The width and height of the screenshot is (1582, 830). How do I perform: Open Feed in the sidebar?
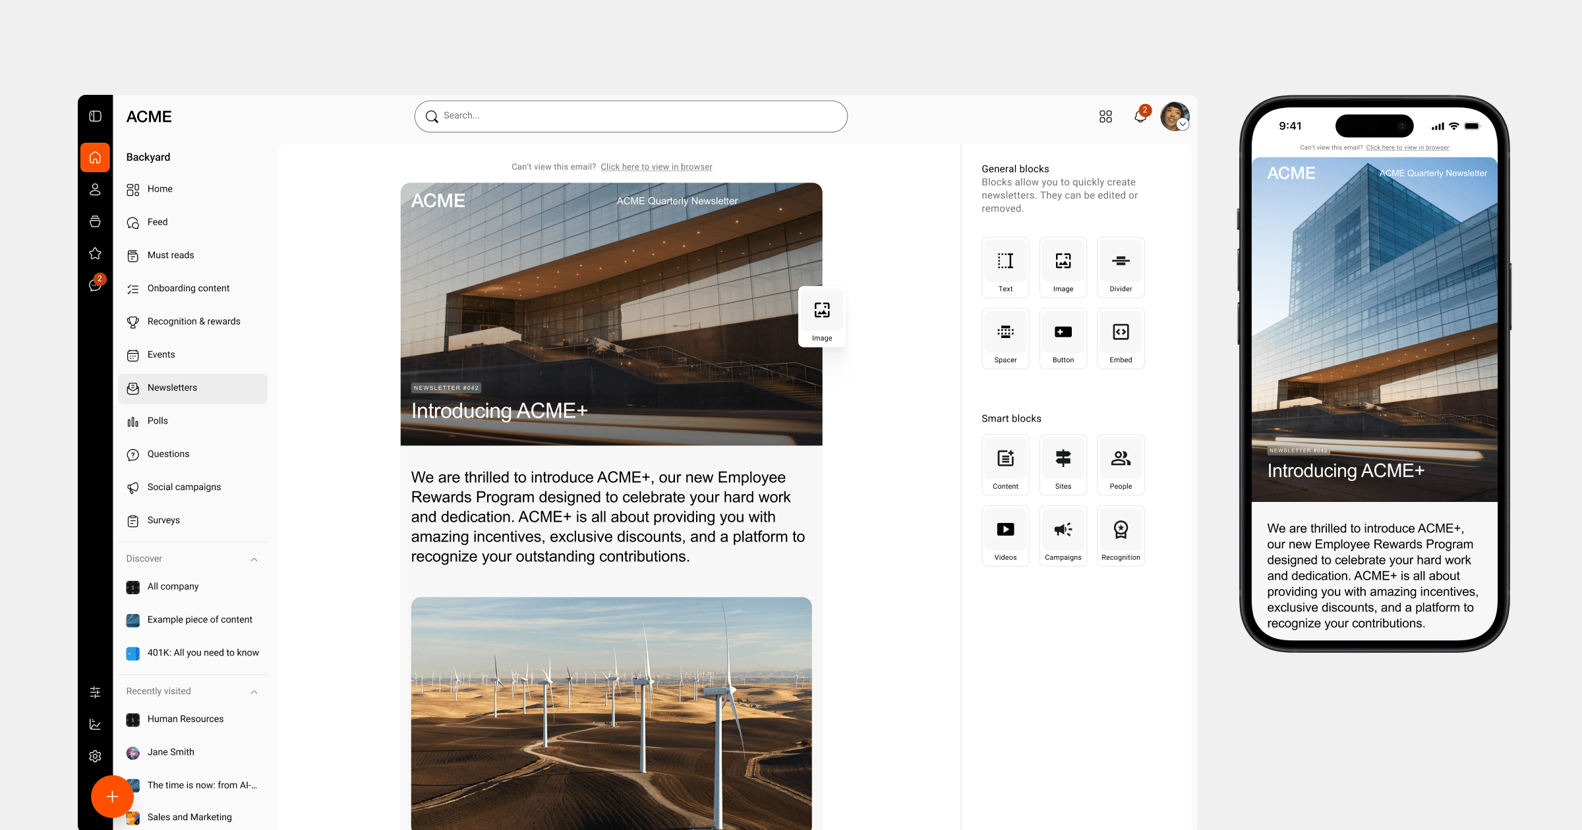192,223
